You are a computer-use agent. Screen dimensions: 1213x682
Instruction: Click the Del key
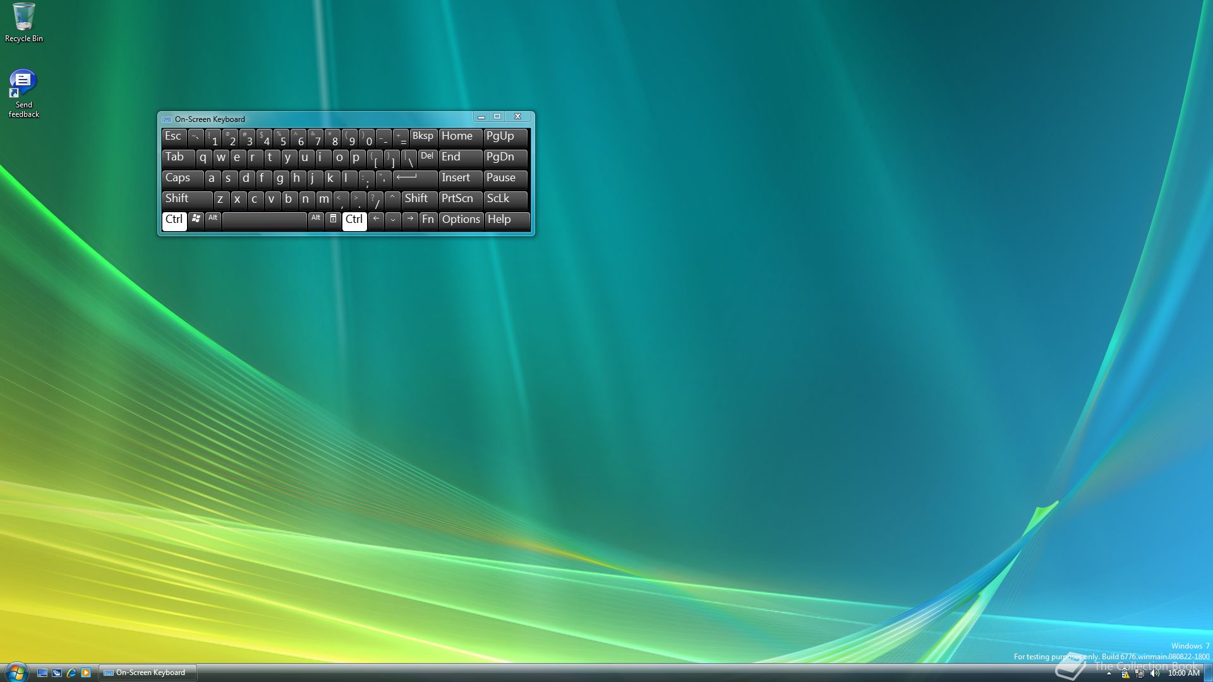click(x=428, y=159)
